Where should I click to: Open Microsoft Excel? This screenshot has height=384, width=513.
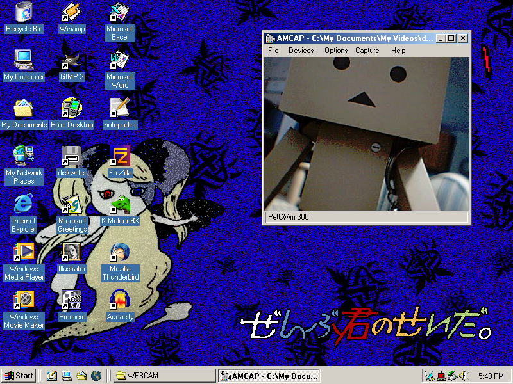click(118, 13)
